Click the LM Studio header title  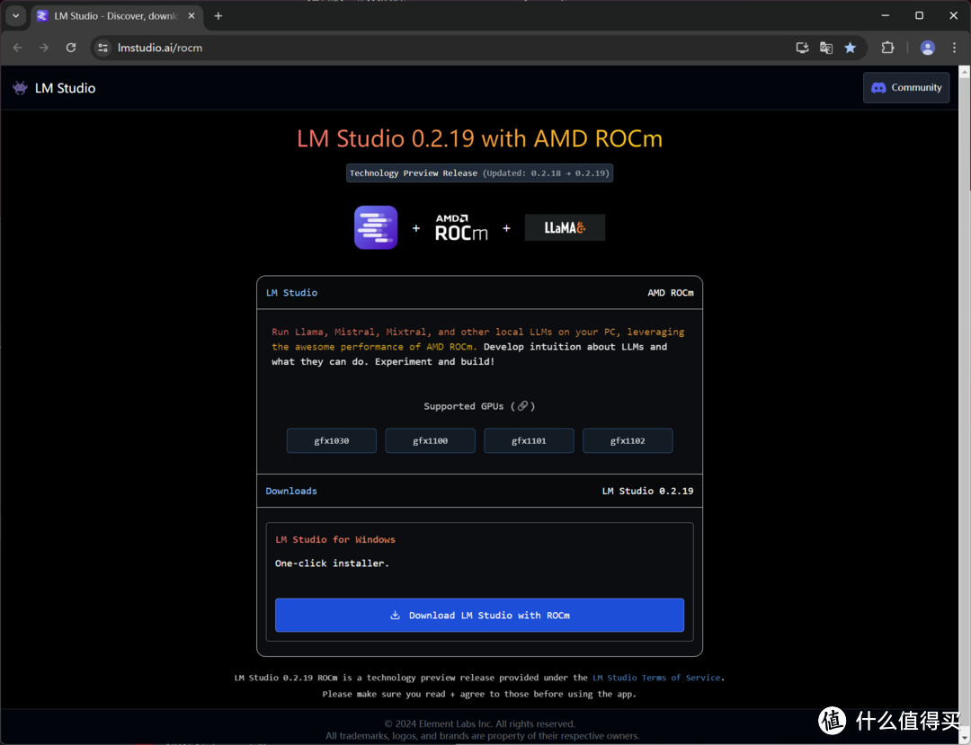65,88
